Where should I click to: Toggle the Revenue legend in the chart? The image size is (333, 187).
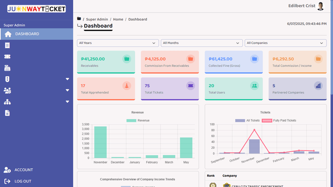coord(138,120)
